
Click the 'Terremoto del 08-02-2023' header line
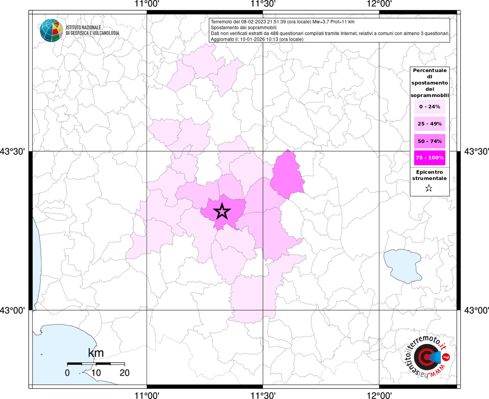pos(282,22)
